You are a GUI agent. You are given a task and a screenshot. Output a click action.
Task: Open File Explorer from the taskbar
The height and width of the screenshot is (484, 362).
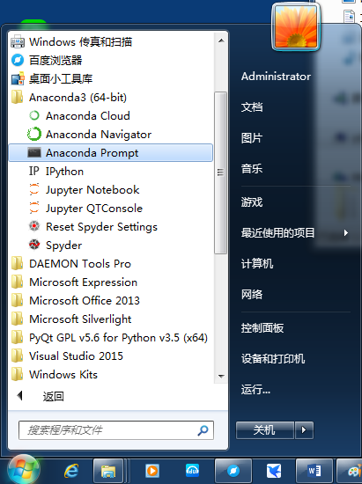tap(108, 471)
